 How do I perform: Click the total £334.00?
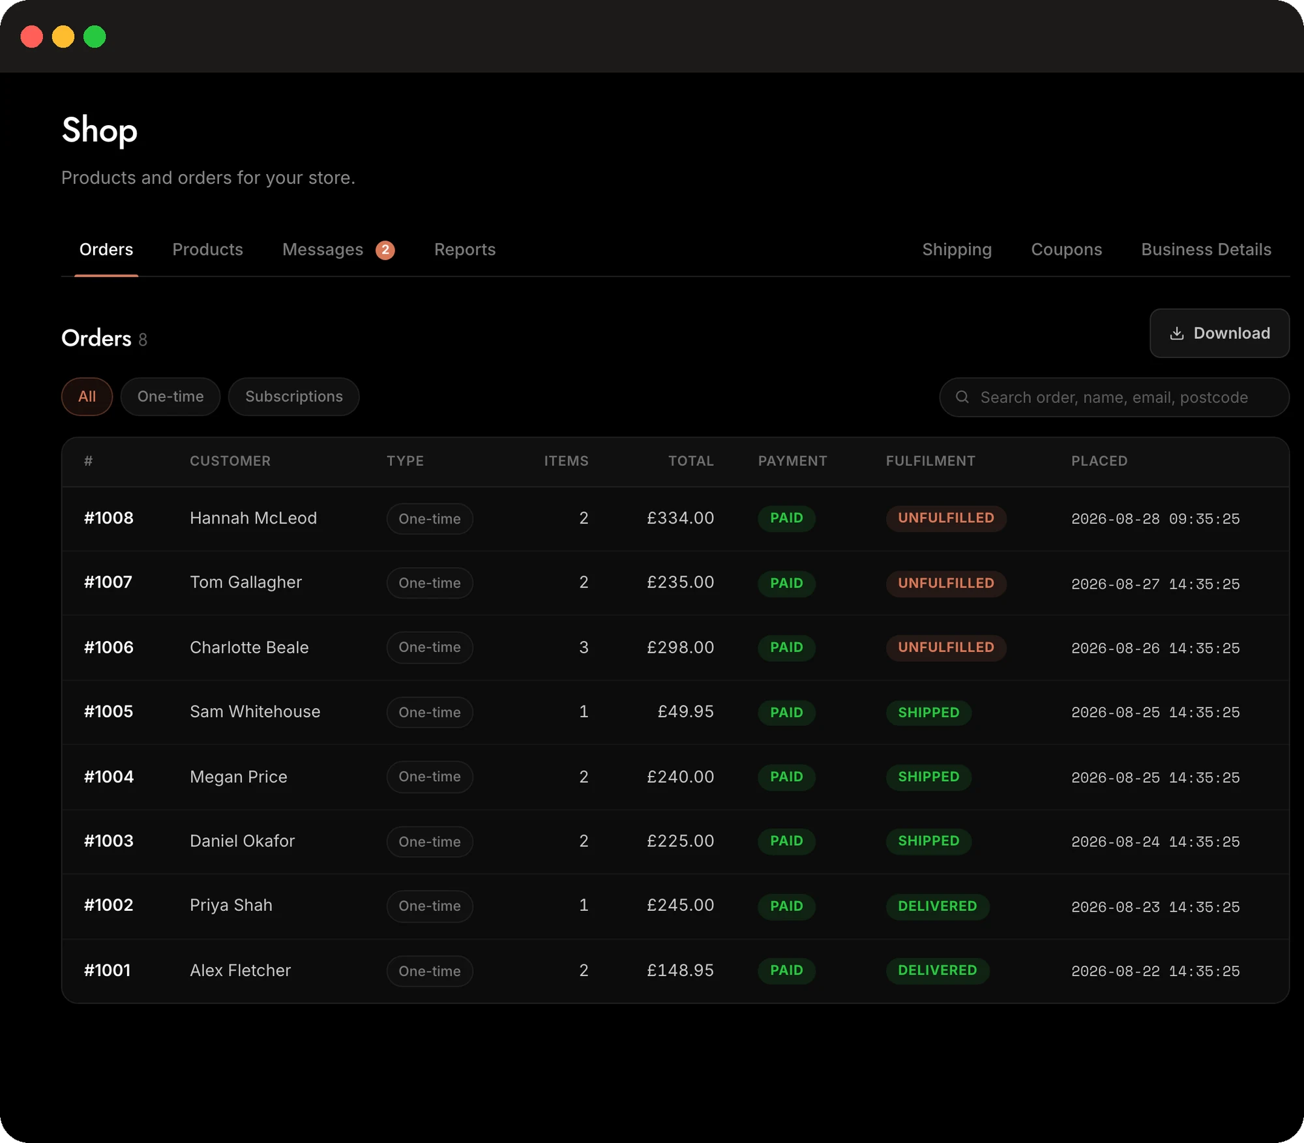point(680,518)
